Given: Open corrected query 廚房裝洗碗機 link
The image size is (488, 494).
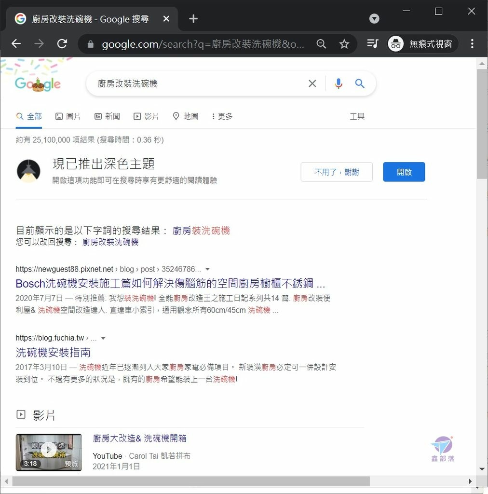Looking at the screenshot, I should 201,231.
